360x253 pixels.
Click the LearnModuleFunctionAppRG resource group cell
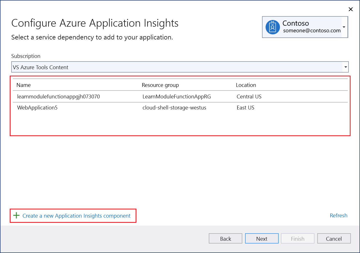pyautogui.click(x=177, y=97)
